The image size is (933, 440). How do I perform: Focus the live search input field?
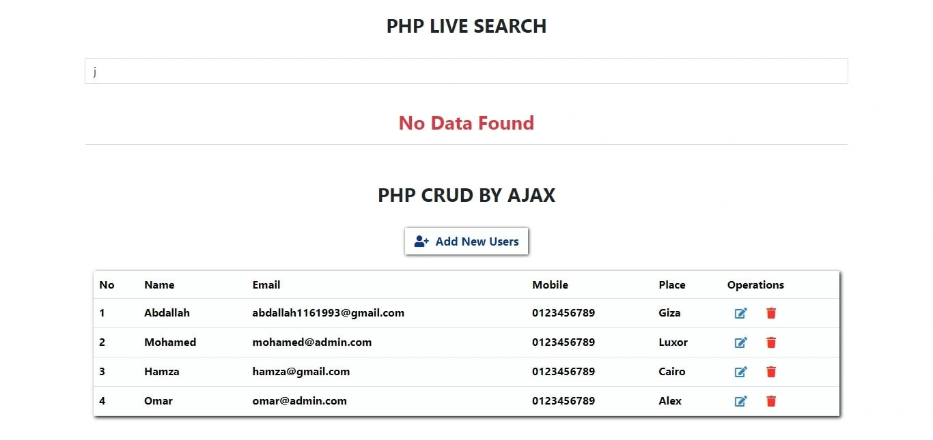(466, 71)
